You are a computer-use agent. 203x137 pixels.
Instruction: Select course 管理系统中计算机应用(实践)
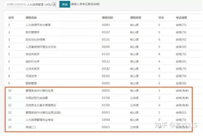(x=43, y=112)
